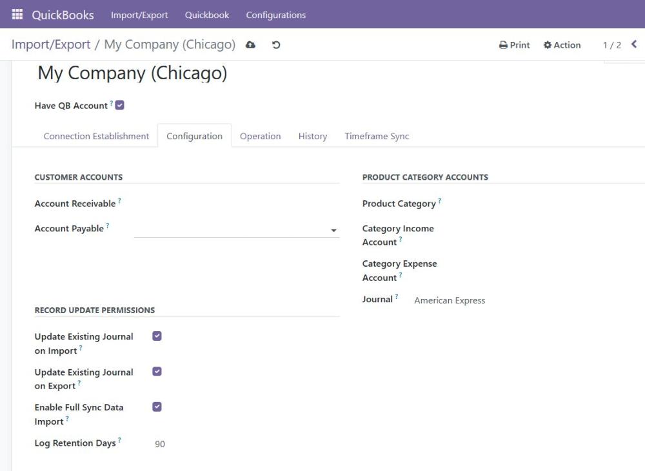Image resolution: width=645 pixels, height=471 pixels.
Task: Click help icon next to Log Retention Days
Action: 119,440
